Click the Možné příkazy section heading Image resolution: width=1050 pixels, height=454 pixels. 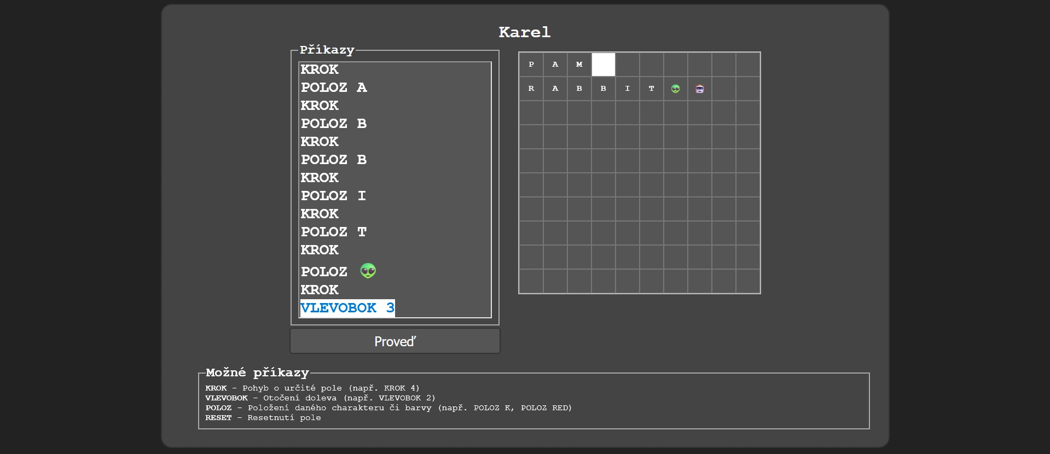pos(257,372)
